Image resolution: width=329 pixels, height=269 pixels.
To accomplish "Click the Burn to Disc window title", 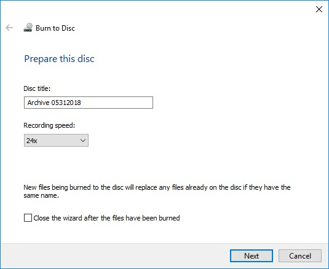I will pyautogui.click(x=55, y=28).
